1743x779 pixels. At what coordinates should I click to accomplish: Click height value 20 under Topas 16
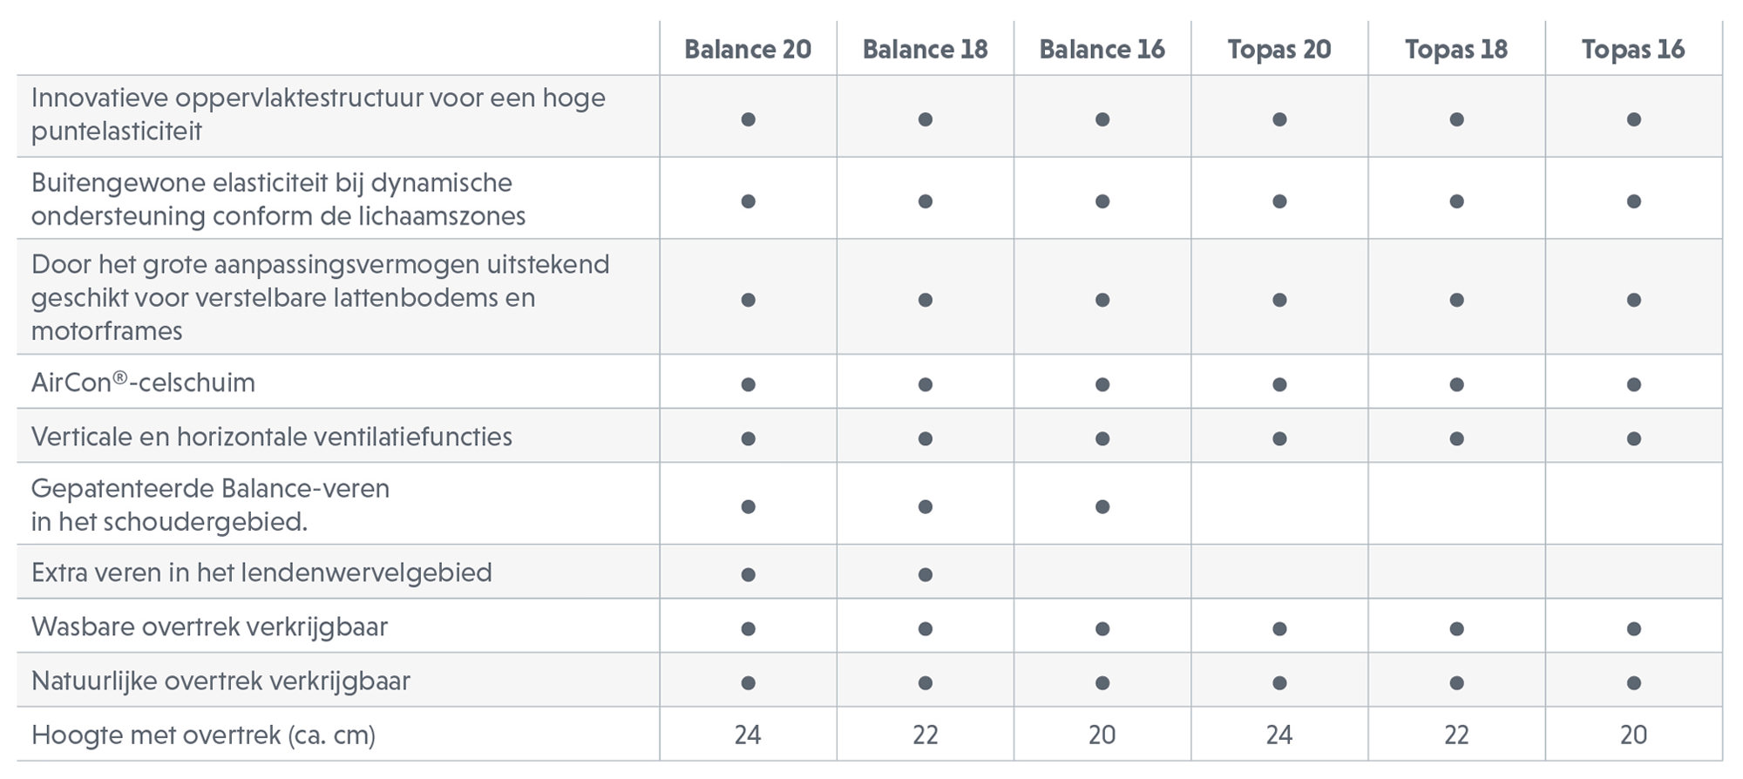pos(1633,735)
